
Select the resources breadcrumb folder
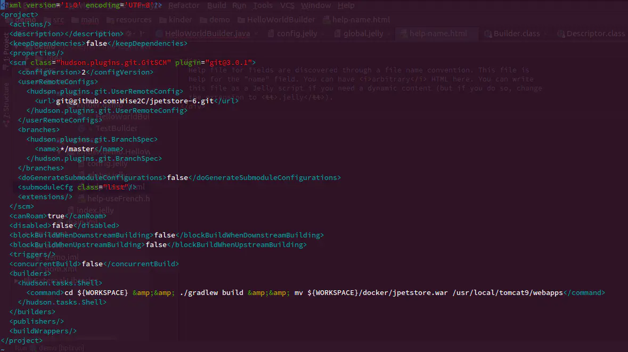pyautogui.click(x=134, y=20)
